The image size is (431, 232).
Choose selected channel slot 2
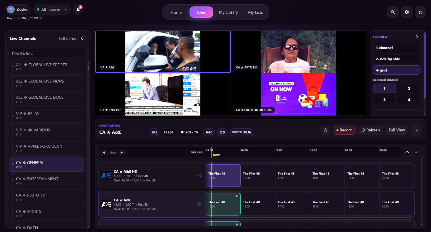click(x=409, y=89)
